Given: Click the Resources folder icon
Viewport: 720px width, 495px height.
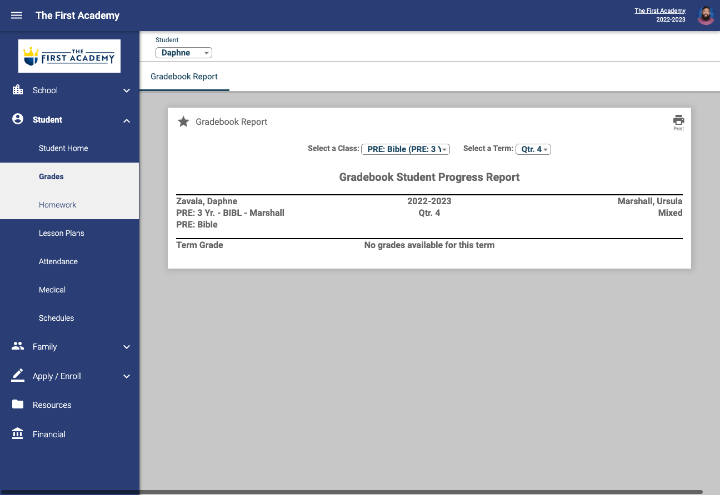Looking at the screenshot, I should [18, 405].
